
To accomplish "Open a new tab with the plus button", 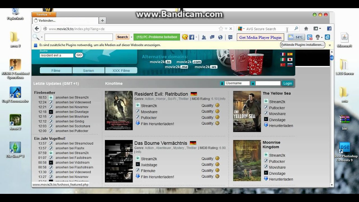I will (x=102, y=20).
